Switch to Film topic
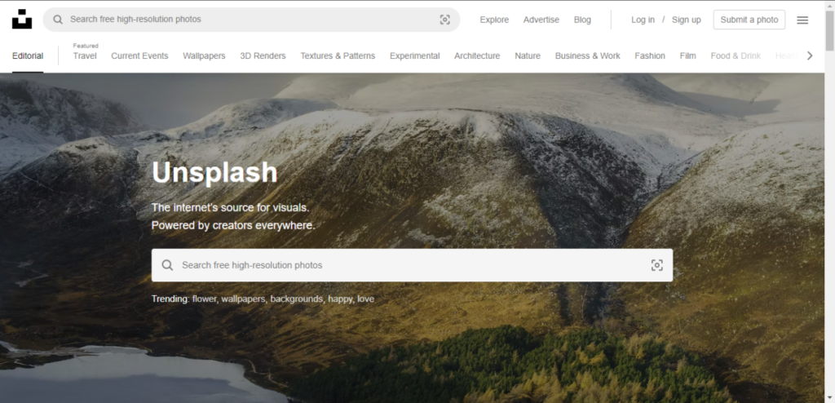835x403 pixels. tap(687, 56)
